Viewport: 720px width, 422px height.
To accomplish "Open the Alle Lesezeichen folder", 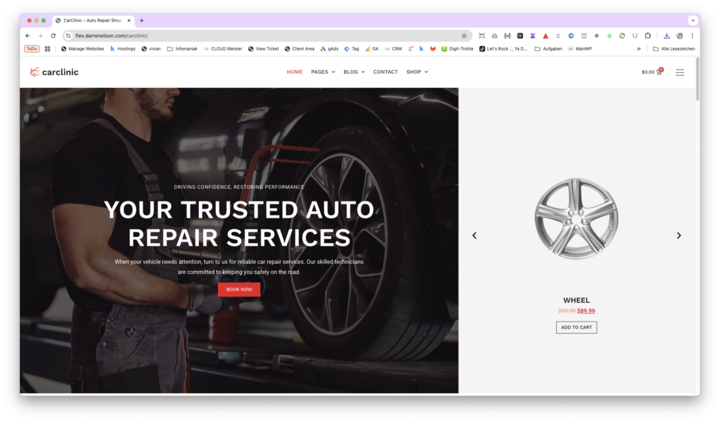I will (x=674, y=48).
